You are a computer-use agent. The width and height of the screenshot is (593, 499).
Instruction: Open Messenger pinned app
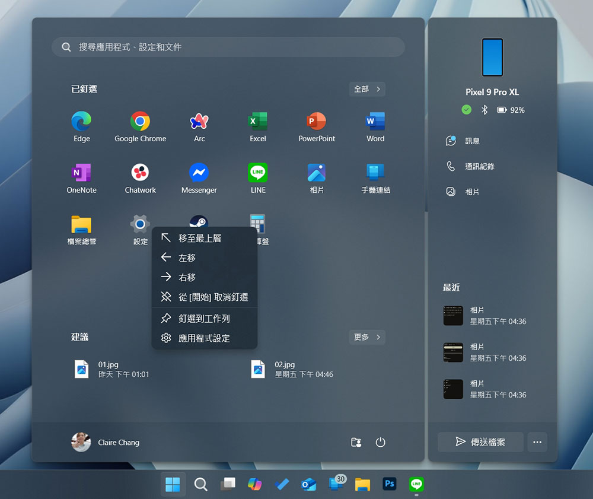[199, 178]
